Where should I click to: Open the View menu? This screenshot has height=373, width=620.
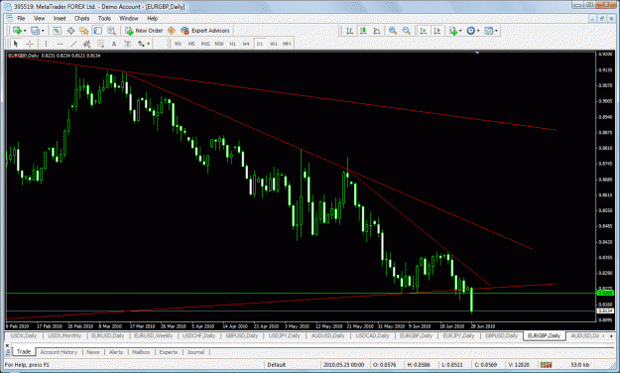(39, 18)
